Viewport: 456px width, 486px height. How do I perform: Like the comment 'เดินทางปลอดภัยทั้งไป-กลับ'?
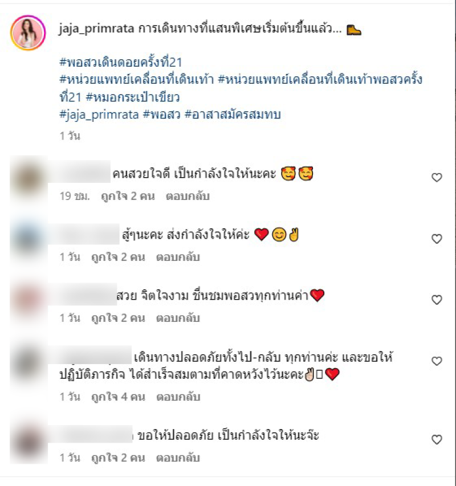pyautogui.click(x=437, y=361)
